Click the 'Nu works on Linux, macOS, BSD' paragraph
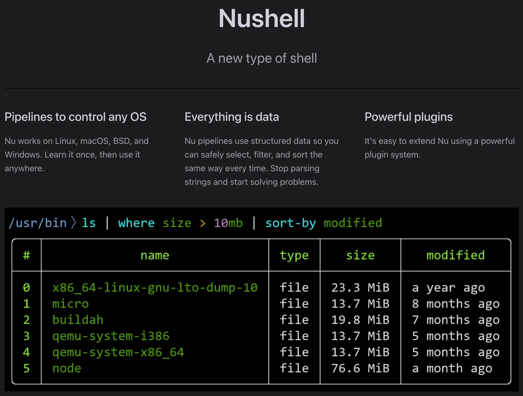The height and width of the screenshot is (396, 523). click(77, 155)
